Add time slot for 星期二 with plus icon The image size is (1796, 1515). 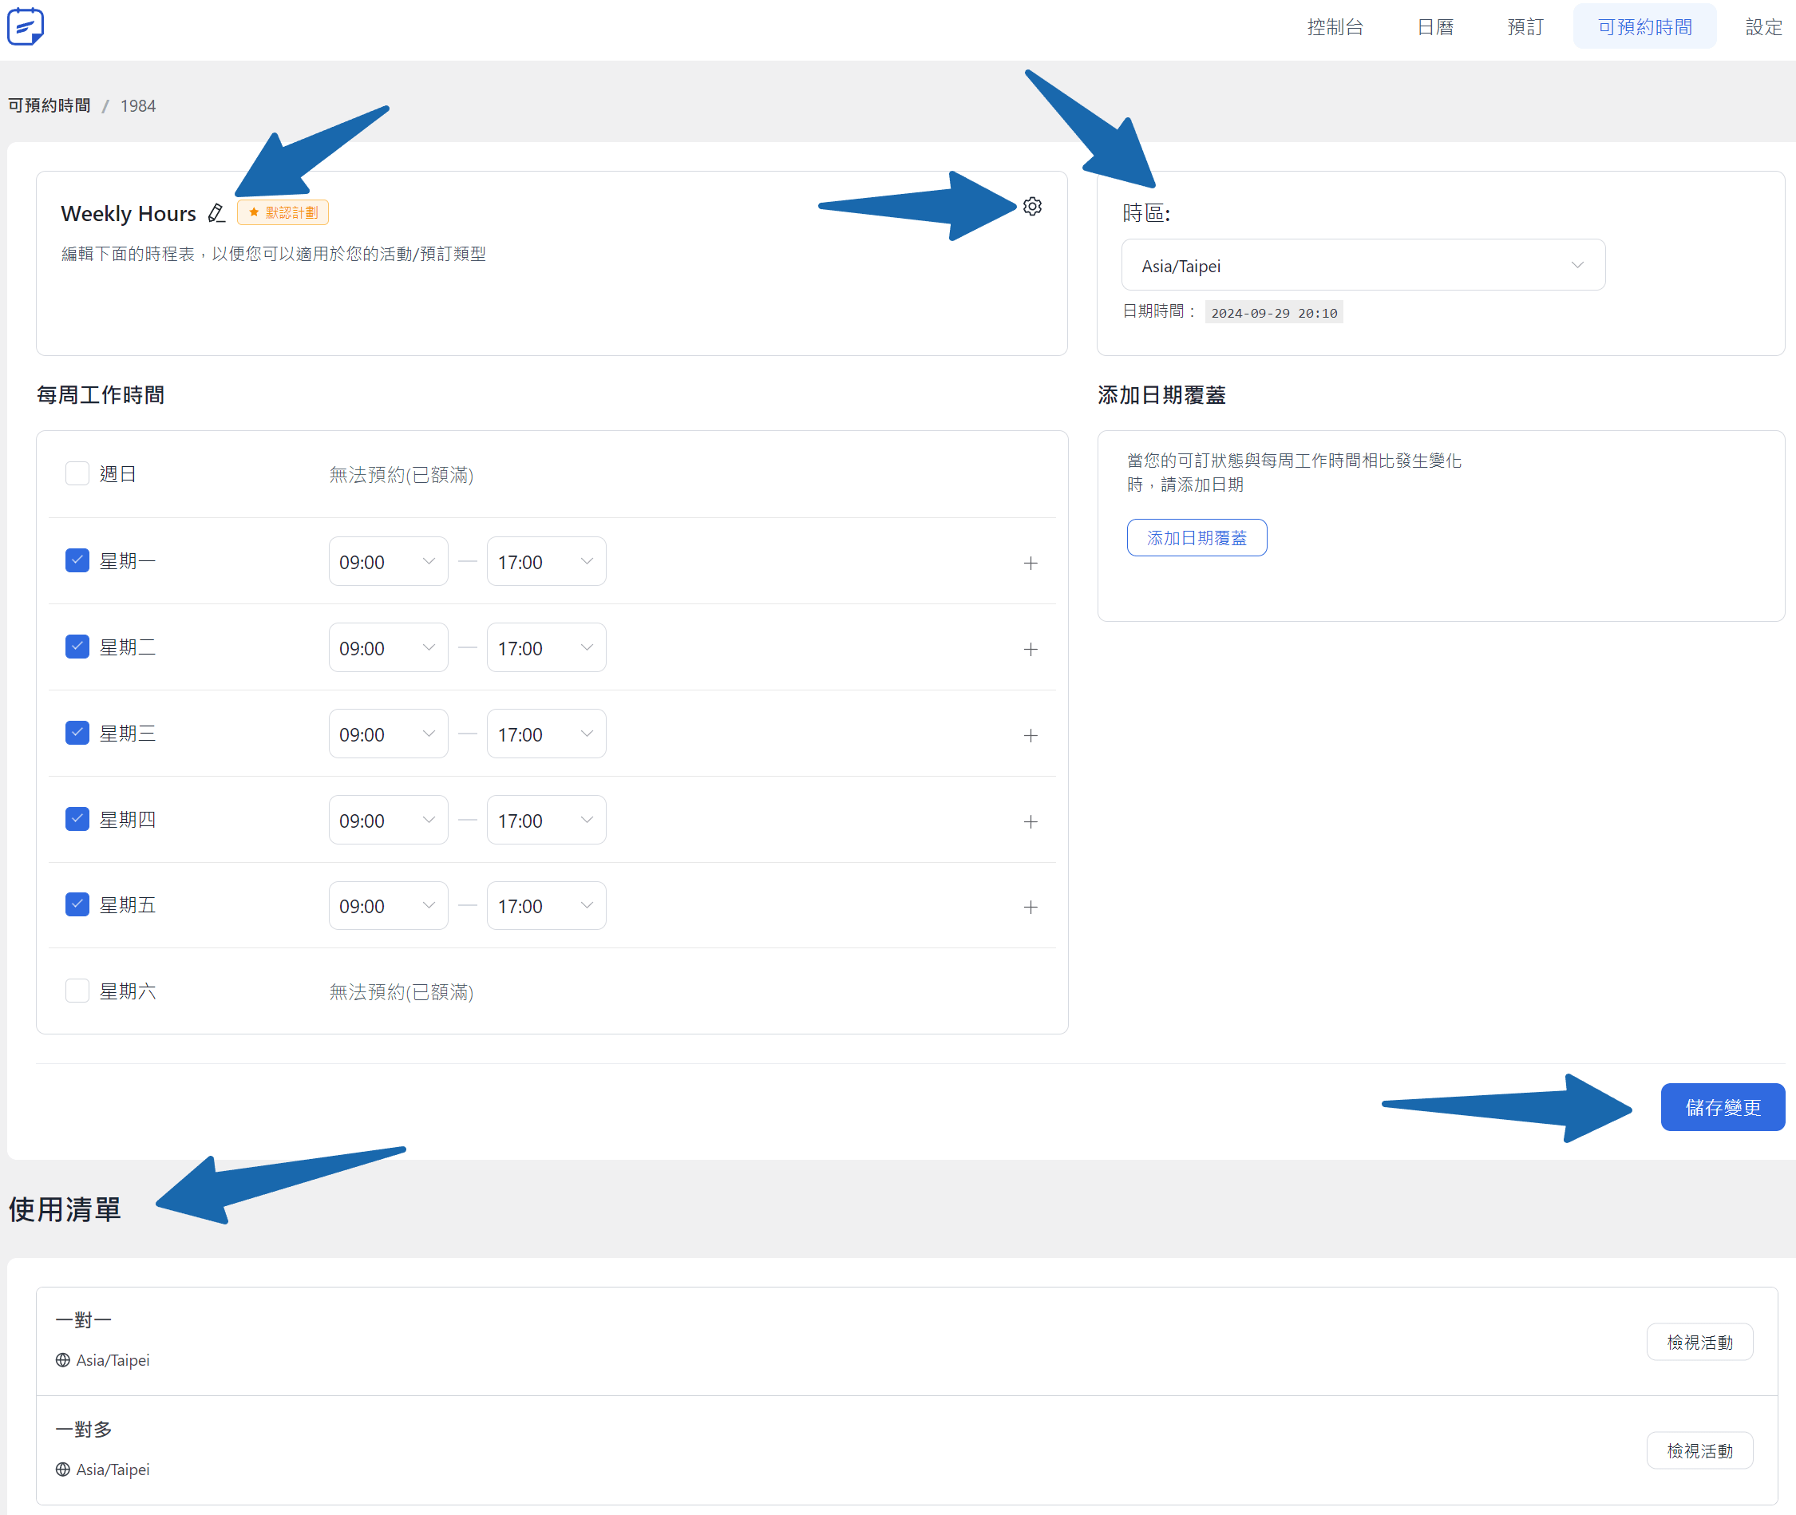tap(1031, 648)
